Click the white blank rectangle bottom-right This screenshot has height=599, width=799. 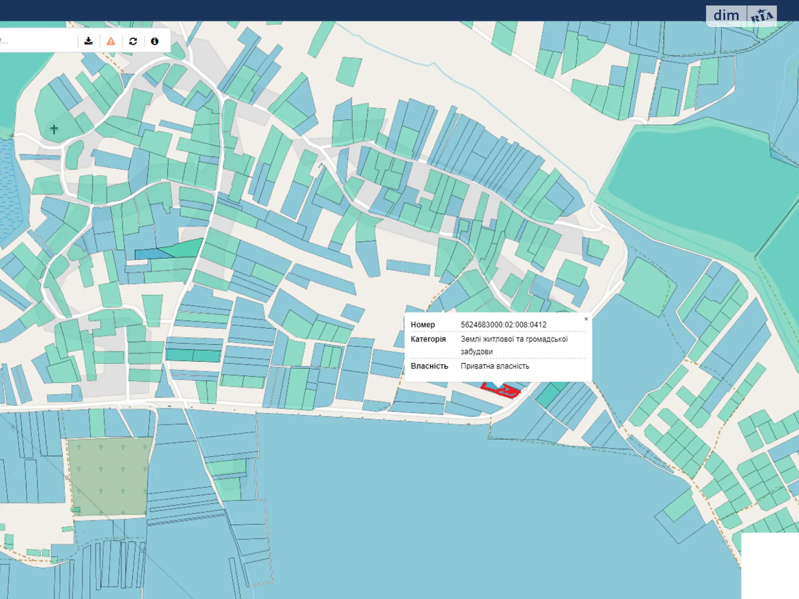[770, 565]
